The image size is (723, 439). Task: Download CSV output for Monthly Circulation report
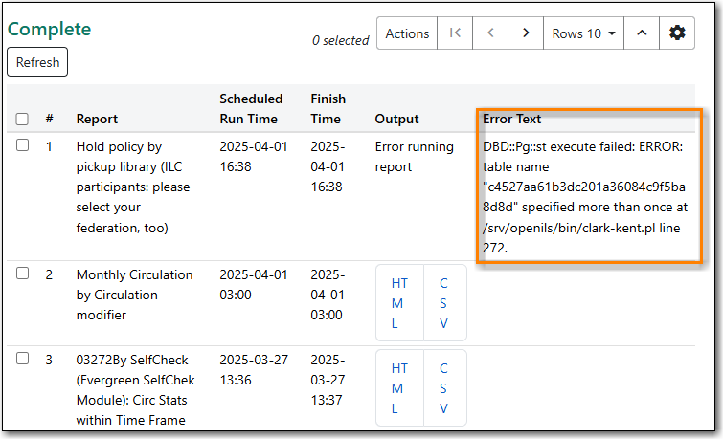tap(443, 303)
